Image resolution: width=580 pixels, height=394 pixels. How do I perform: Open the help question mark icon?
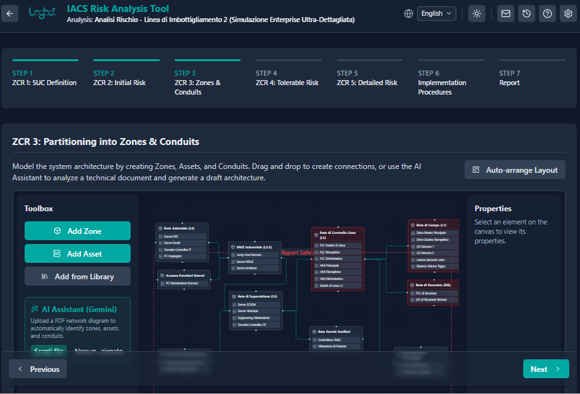tap(548, 13)
